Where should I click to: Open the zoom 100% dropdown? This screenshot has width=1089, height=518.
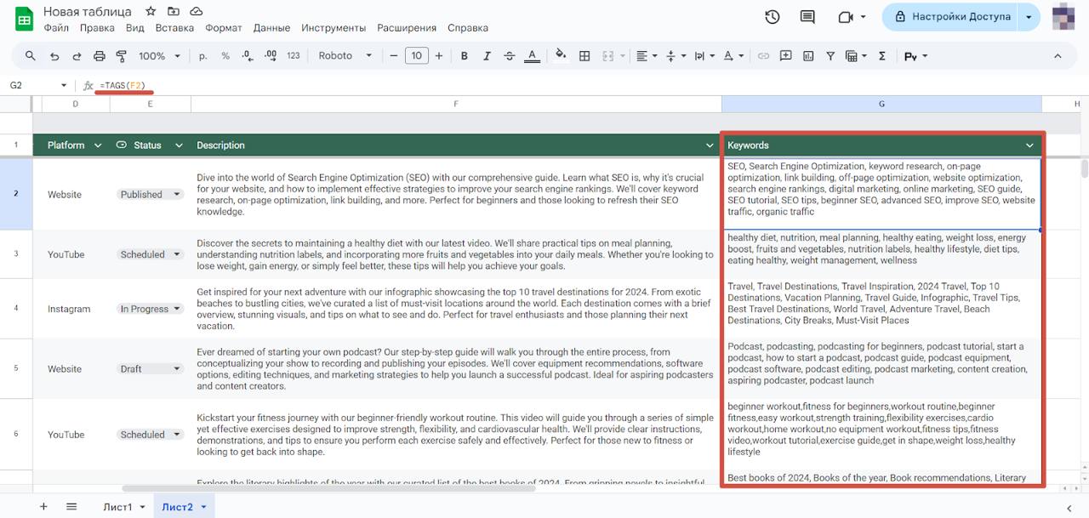(160, 56)
